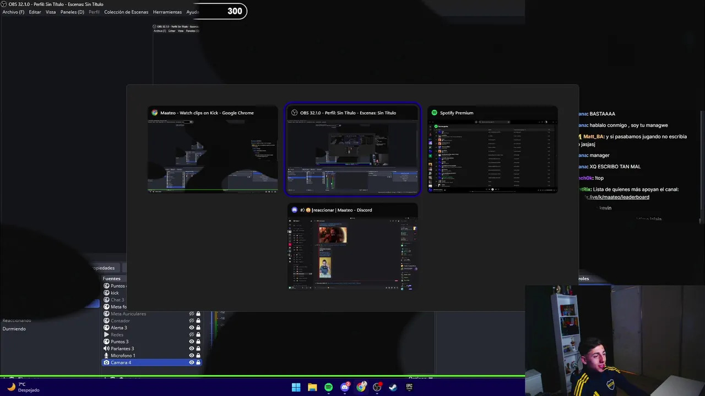
Task: Open Steam from the taskbar
Action: [x=393, y=387]
